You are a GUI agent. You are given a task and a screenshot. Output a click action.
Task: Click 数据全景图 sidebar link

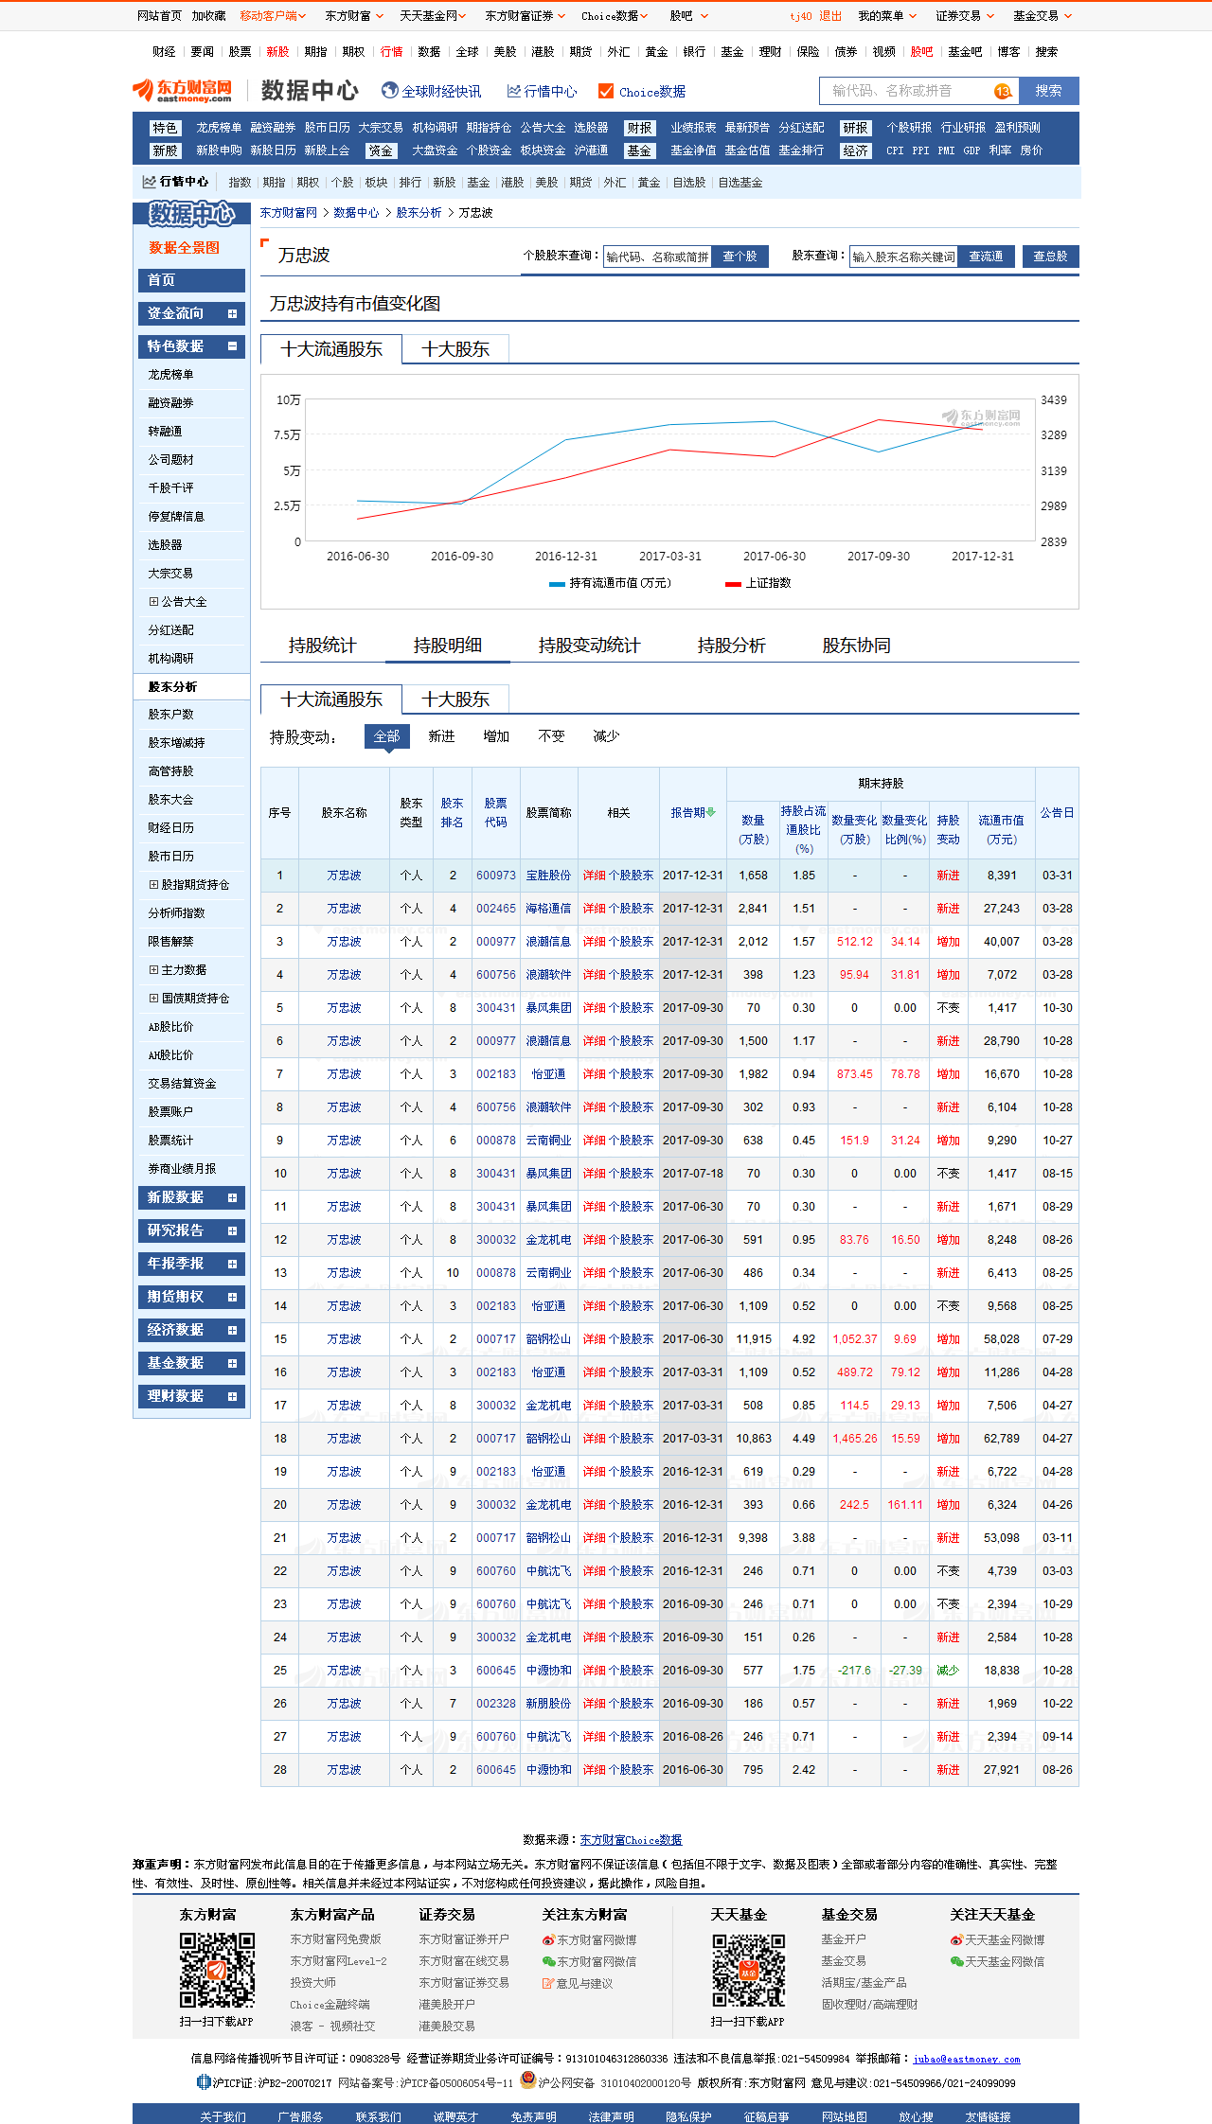click(185, 248)
